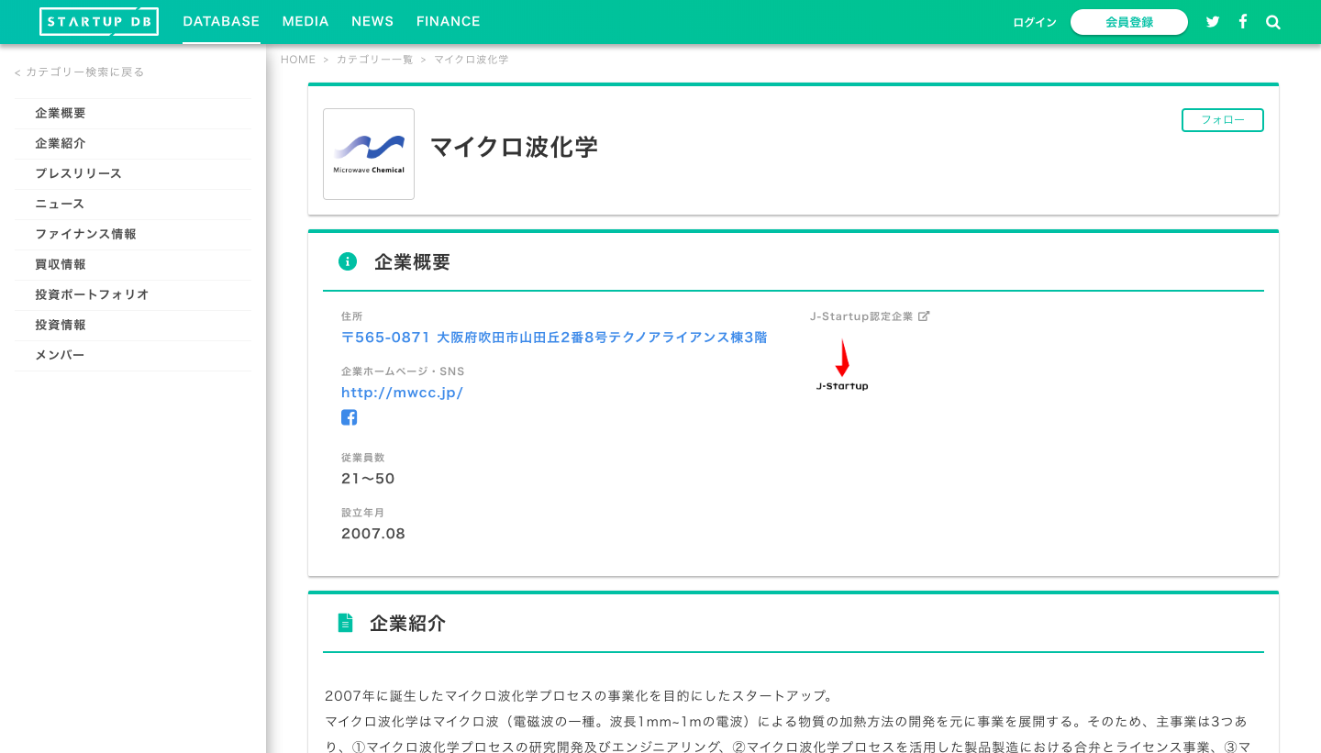Click the search magnifier icon

tap(1273, 22)
